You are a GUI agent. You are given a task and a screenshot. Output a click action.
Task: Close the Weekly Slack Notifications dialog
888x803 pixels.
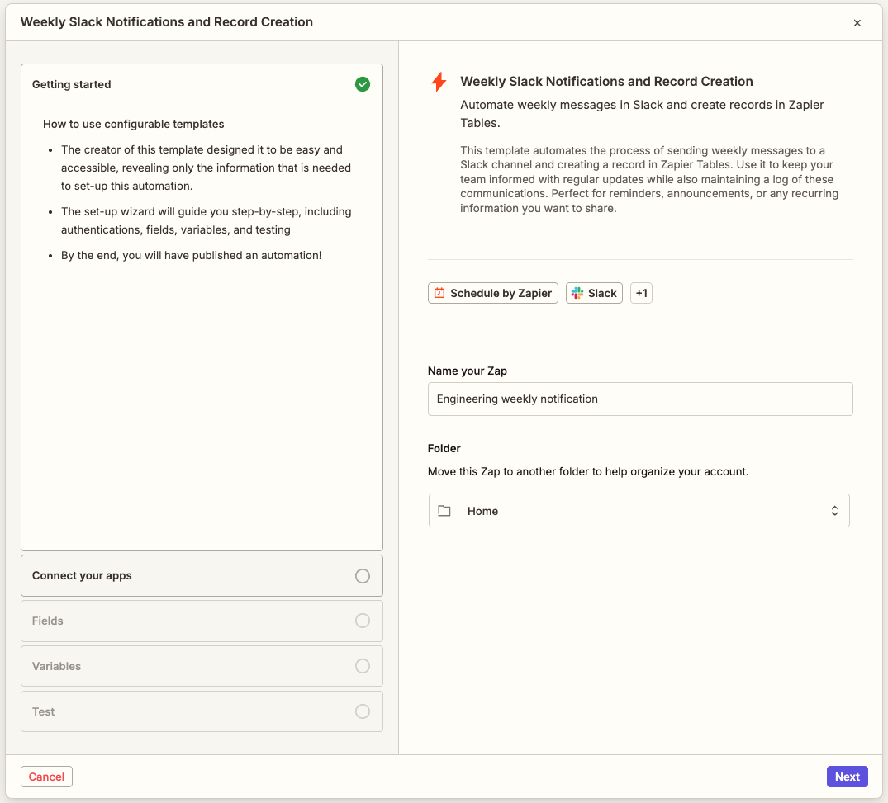(857, 22)
